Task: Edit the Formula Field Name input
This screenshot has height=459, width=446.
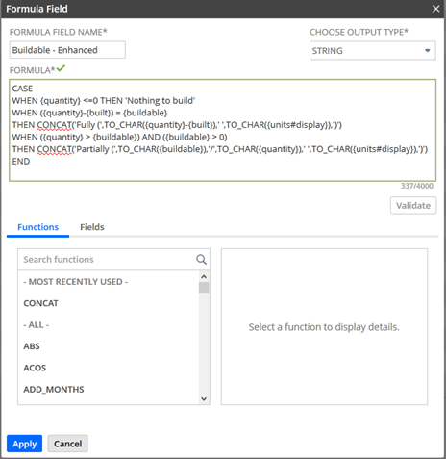Action: pyautogui.click(x=67, y=50)
